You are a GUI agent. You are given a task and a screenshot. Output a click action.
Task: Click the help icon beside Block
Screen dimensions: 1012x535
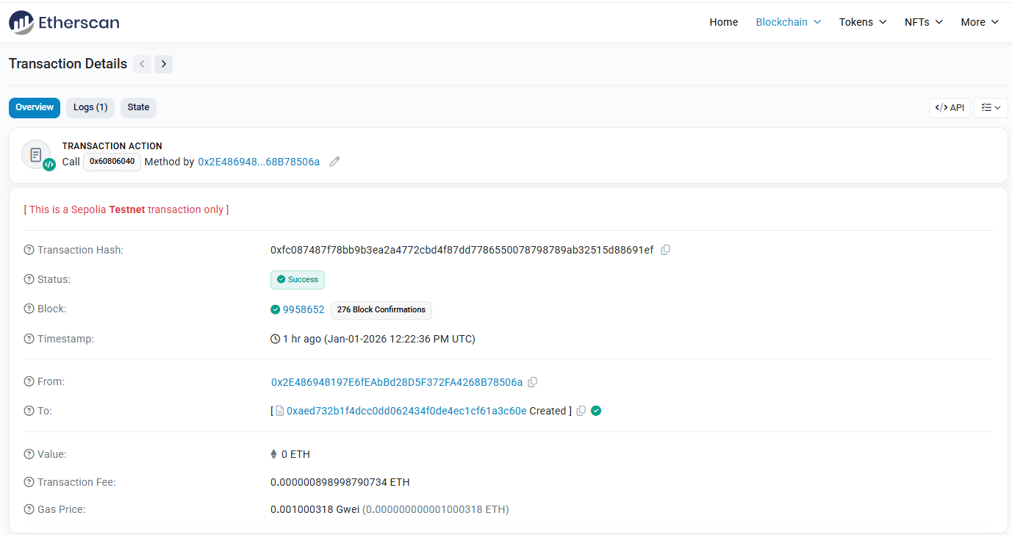[x=29, y=309]
